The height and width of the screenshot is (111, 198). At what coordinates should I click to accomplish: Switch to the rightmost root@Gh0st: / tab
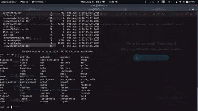tap(159, 9)
